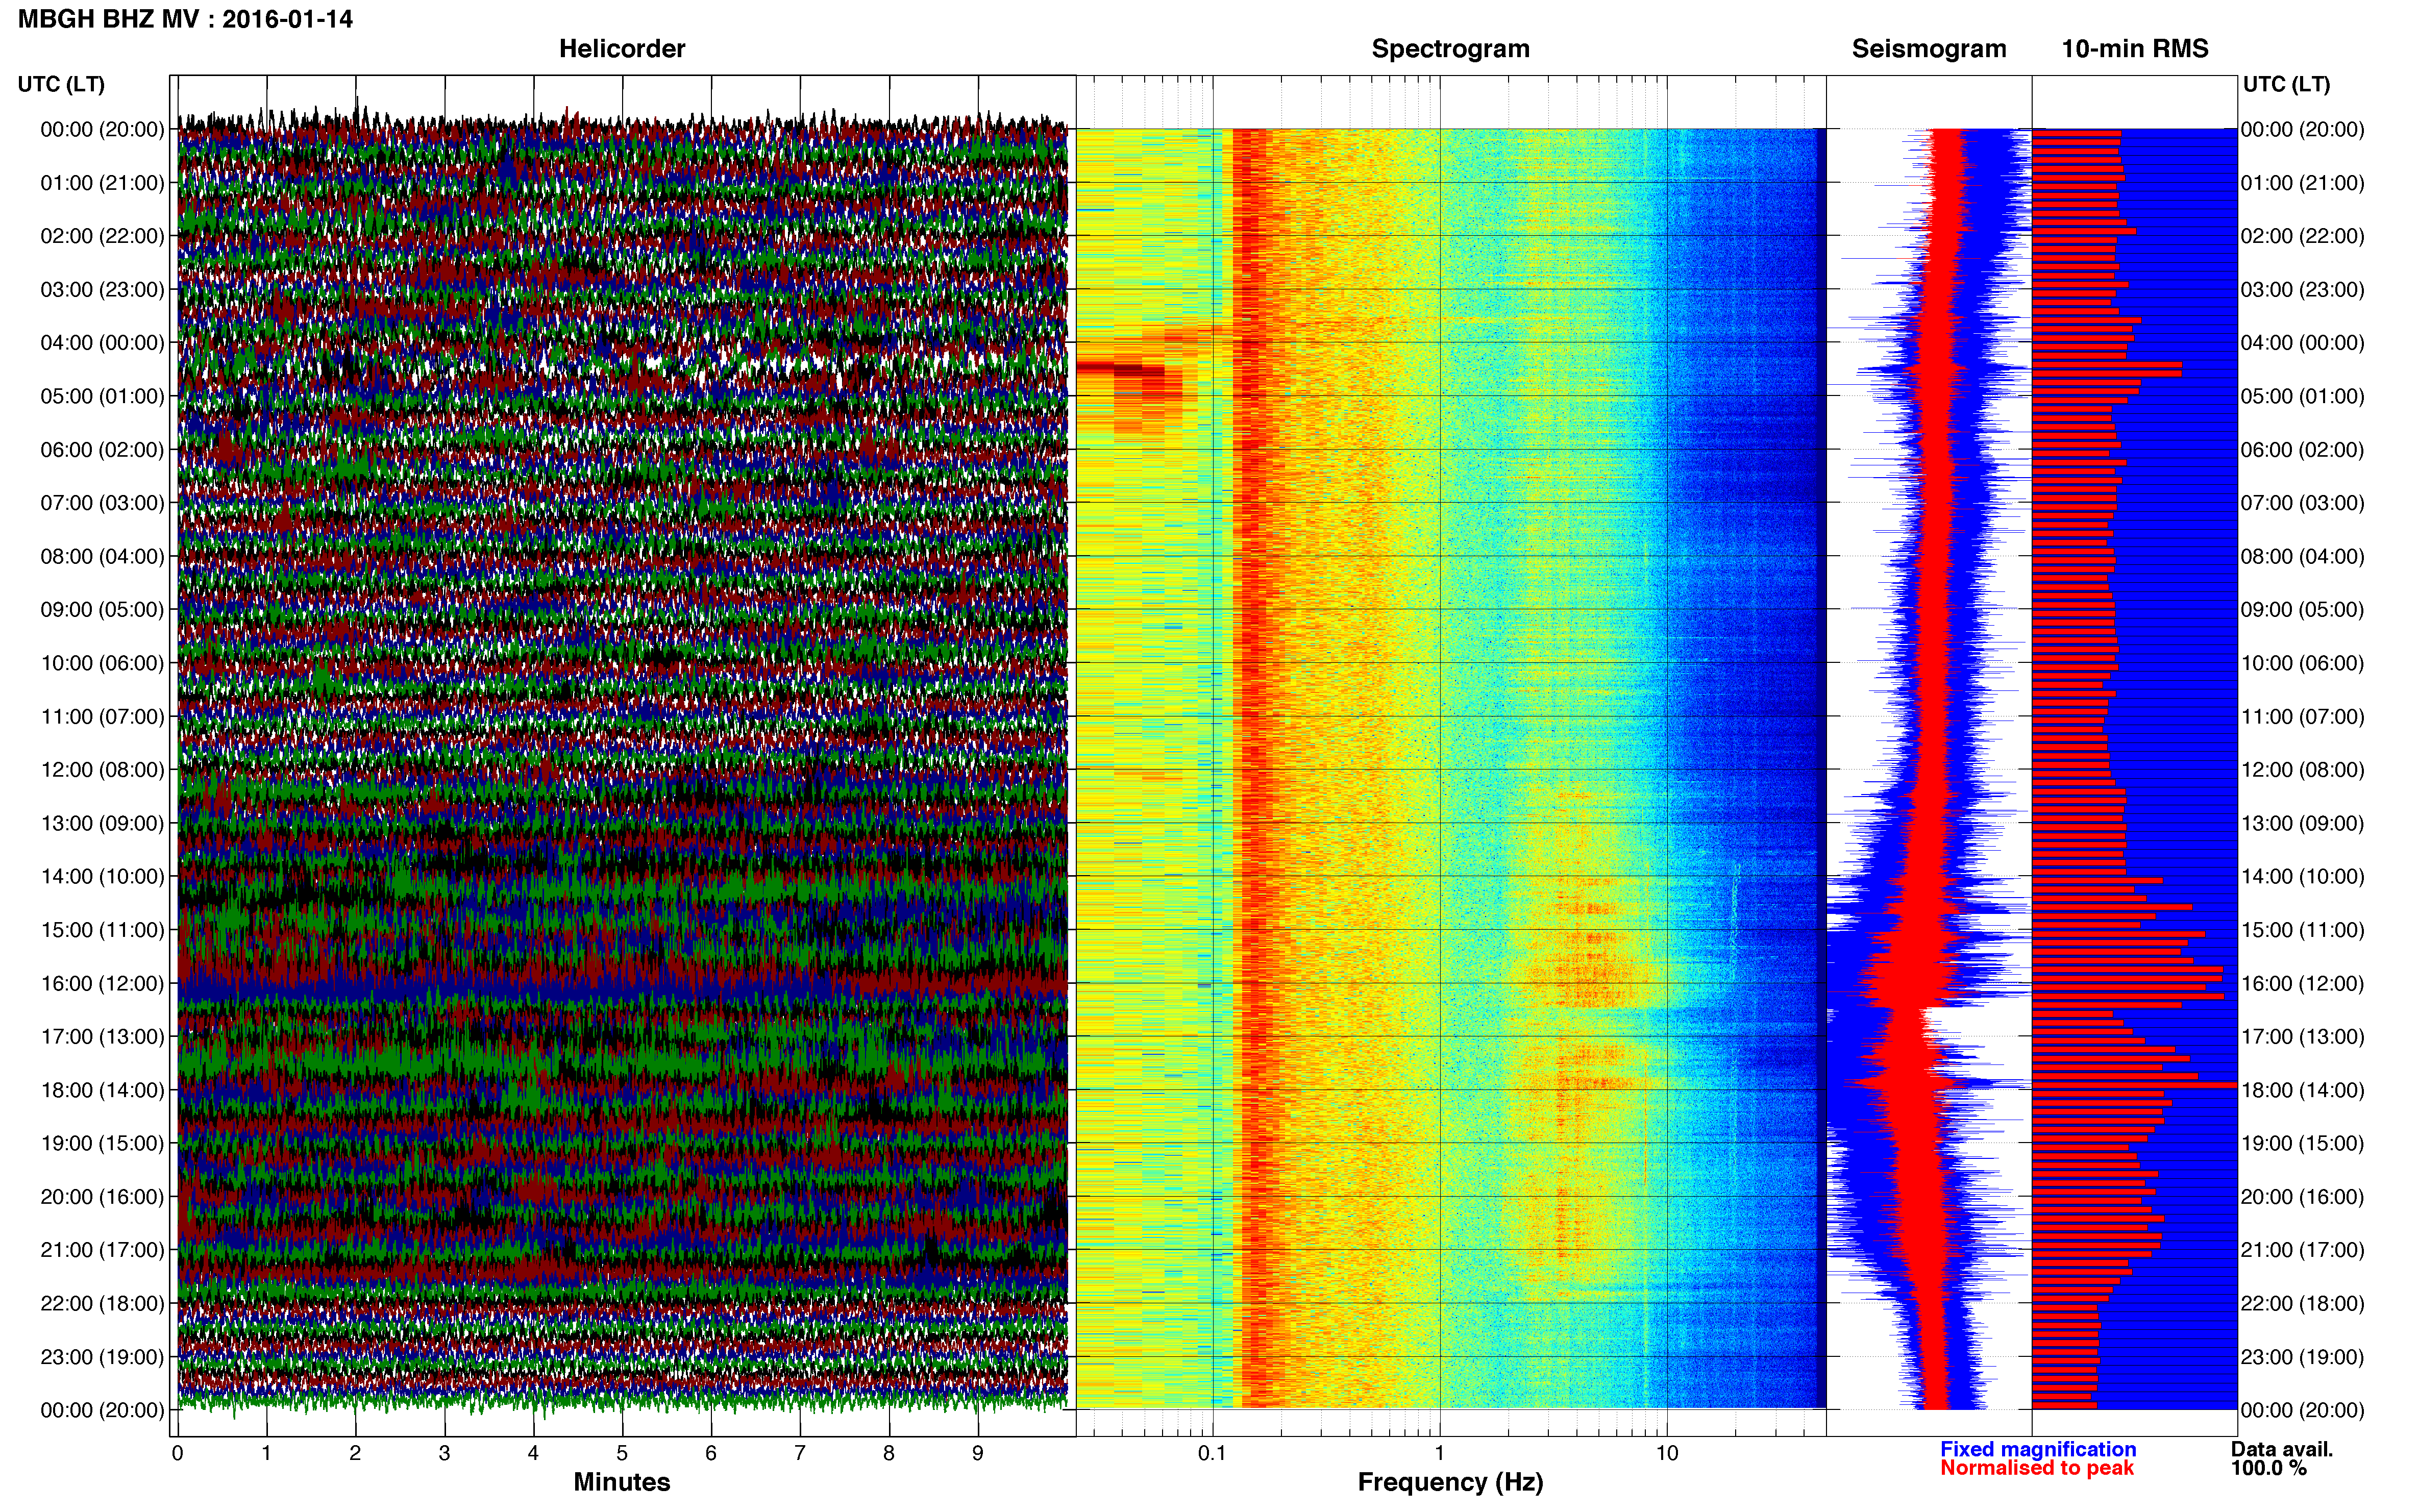The width and height of the screenshot is (2419, 1512).
Task: Select the 'Helicorder' panel heading
Action: click(x=622, y=49)
